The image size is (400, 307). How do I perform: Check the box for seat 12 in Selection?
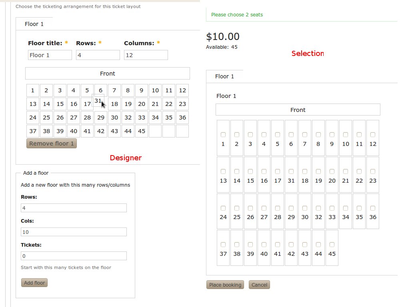point(373,135)
